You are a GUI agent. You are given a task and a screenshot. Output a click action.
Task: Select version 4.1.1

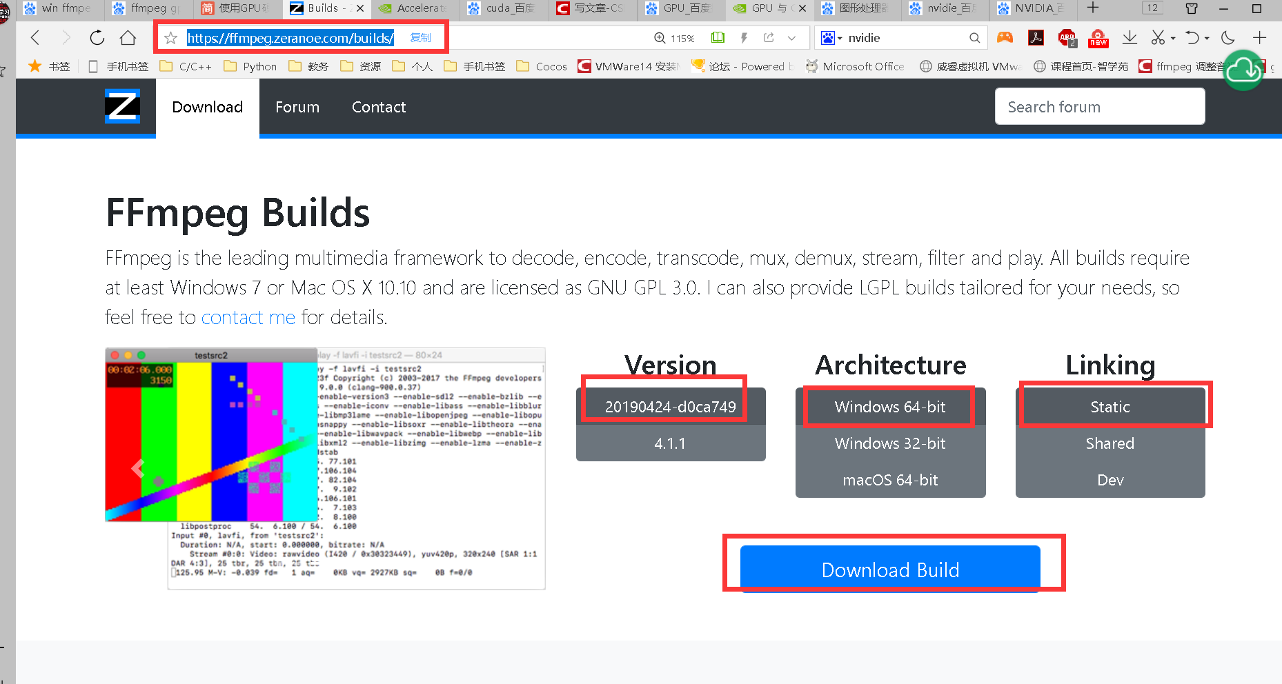[671, 443]
